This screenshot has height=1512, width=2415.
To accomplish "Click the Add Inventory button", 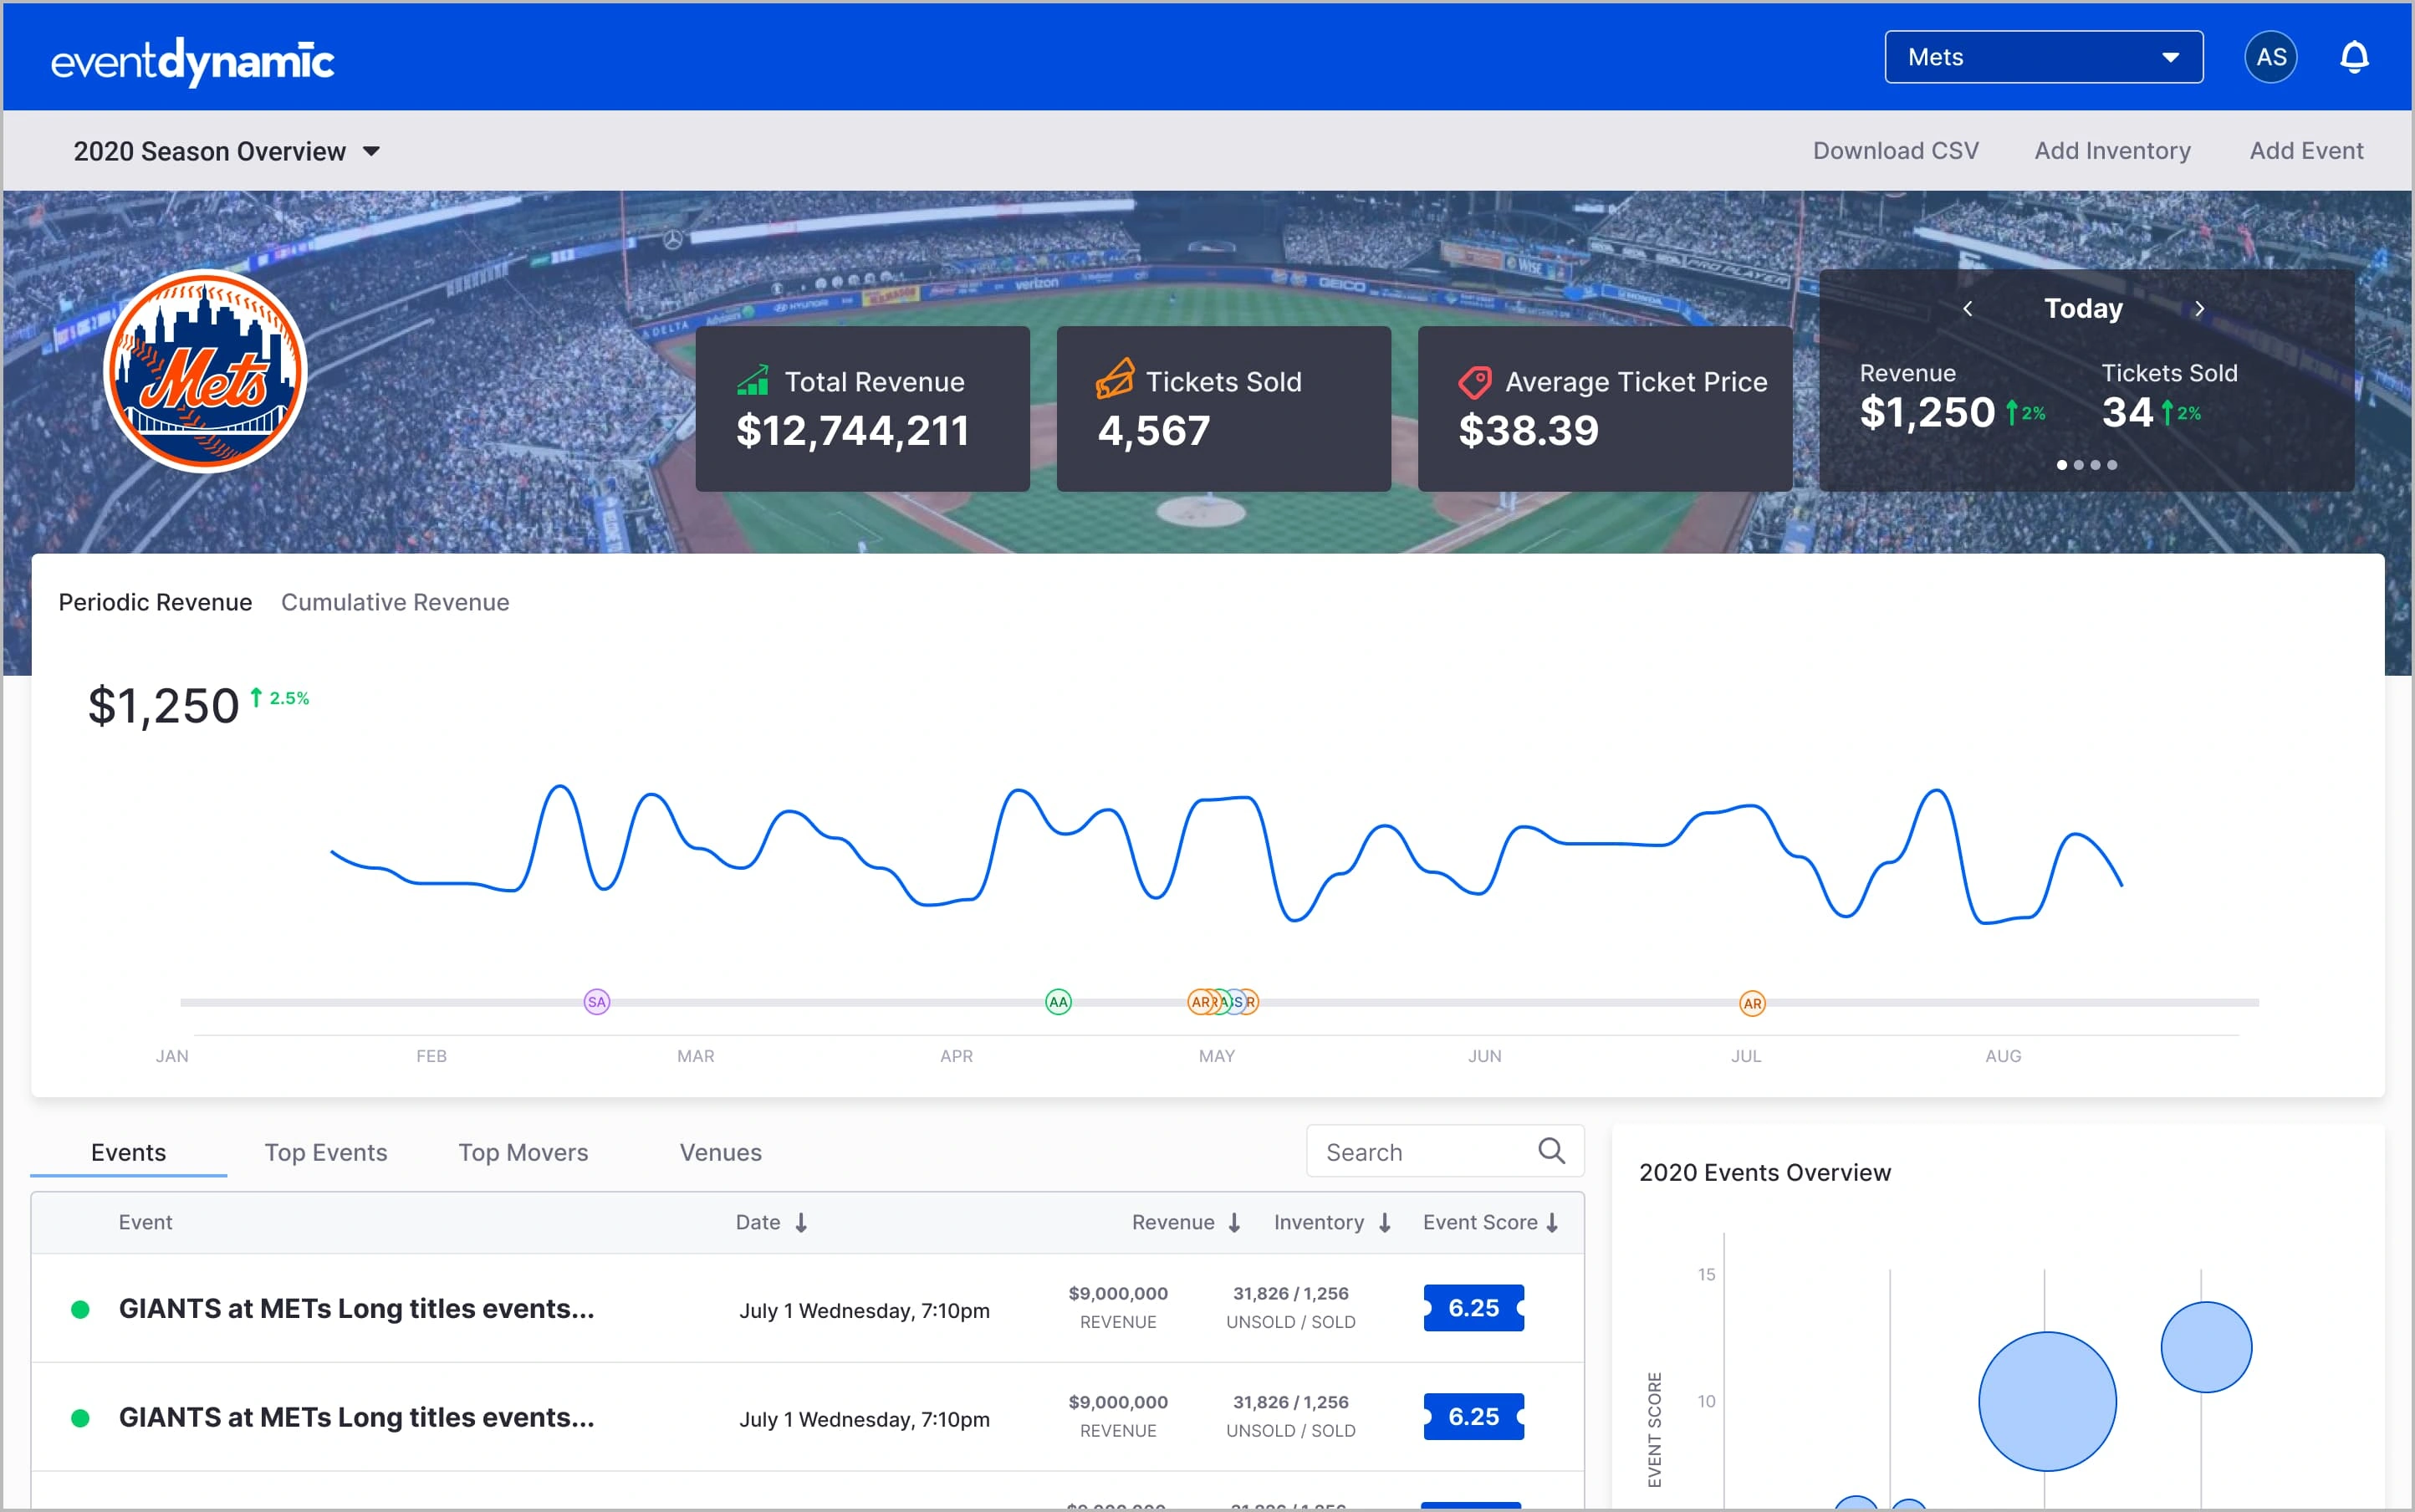I will tap(2112, 150).
